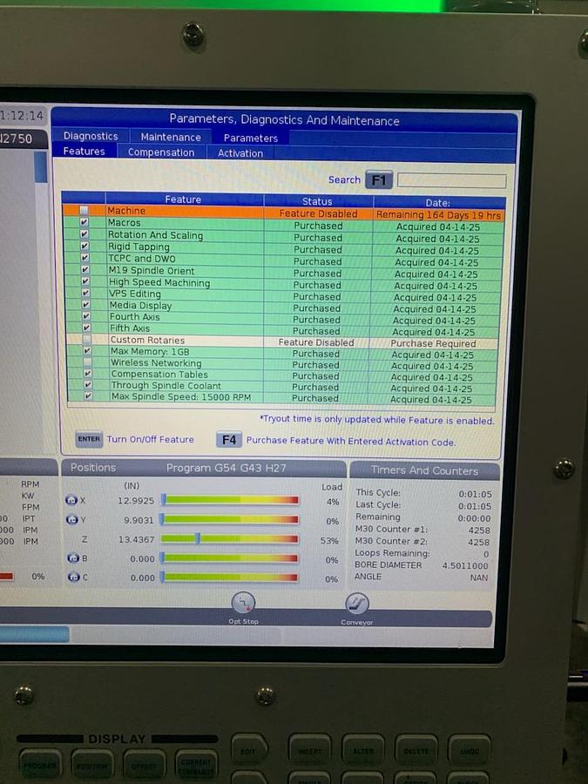Enable the Machine feature checkbox

(x=84, y=211)
